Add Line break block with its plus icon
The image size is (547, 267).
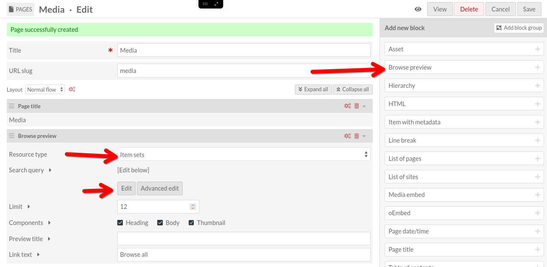click(x=538, y=141)
